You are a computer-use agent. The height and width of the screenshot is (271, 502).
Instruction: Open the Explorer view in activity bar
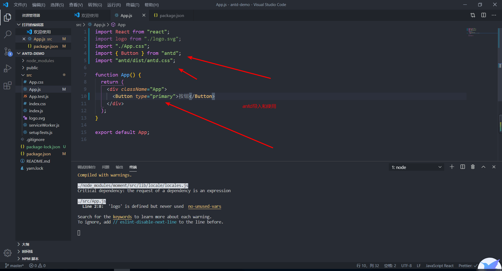point(8,18)
